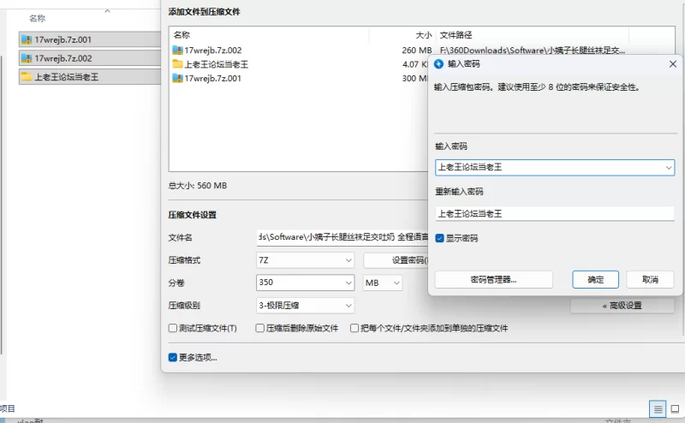Uncheck the 显示密码 checkbox
The height and width of the screenshot is (423, 685).
[439, 238]
